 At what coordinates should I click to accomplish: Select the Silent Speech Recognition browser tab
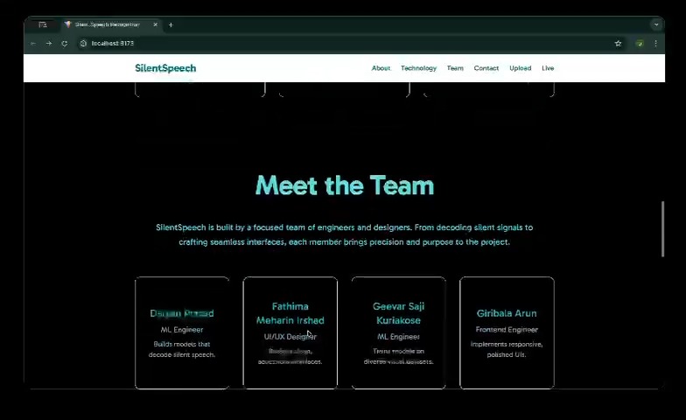pyautogui.click(x=110, y=24)
